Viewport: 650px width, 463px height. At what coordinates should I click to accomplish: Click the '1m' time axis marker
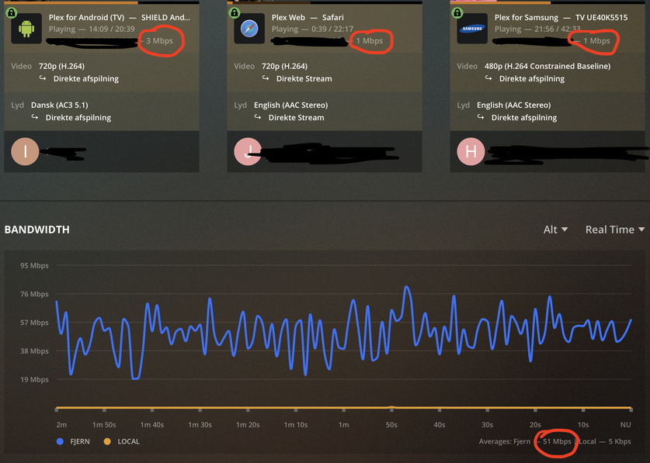(x=344, y=424)
